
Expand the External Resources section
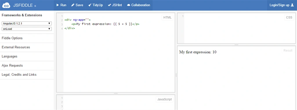pyautogui.click(x=27, y=48)
